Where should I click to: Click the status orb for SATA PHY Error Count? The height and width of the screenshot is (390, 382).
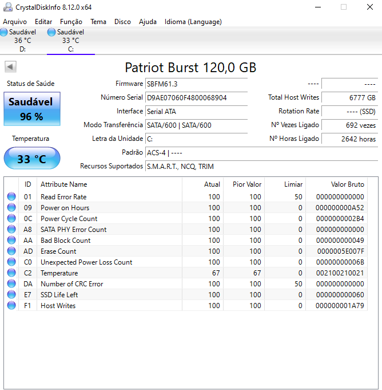tap(11, 229)
